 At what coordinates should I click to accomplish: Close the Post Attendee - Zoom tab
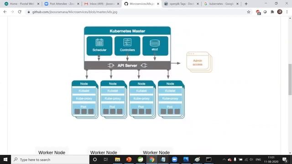pyautogui.click(x=78, y=4)
